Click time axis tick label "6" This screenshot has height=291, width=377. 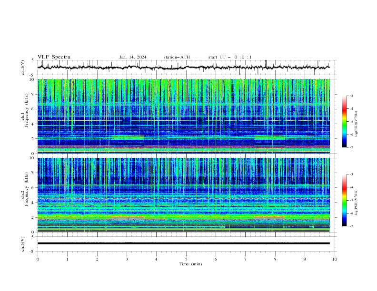(216, 259)
